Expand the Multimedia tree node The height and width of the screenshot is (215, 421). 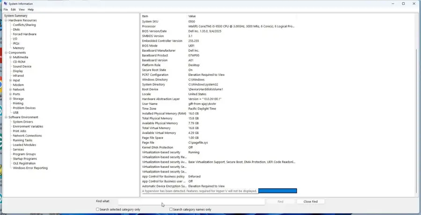click(10, 57)
